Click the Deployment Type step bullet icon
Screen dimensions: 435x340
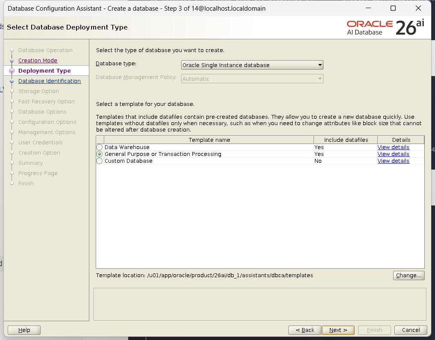pos(12,71)
